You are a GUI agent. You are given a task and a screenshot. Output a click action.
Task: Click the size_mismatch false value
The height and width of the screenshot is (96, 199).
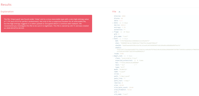[x=130, y=90]
